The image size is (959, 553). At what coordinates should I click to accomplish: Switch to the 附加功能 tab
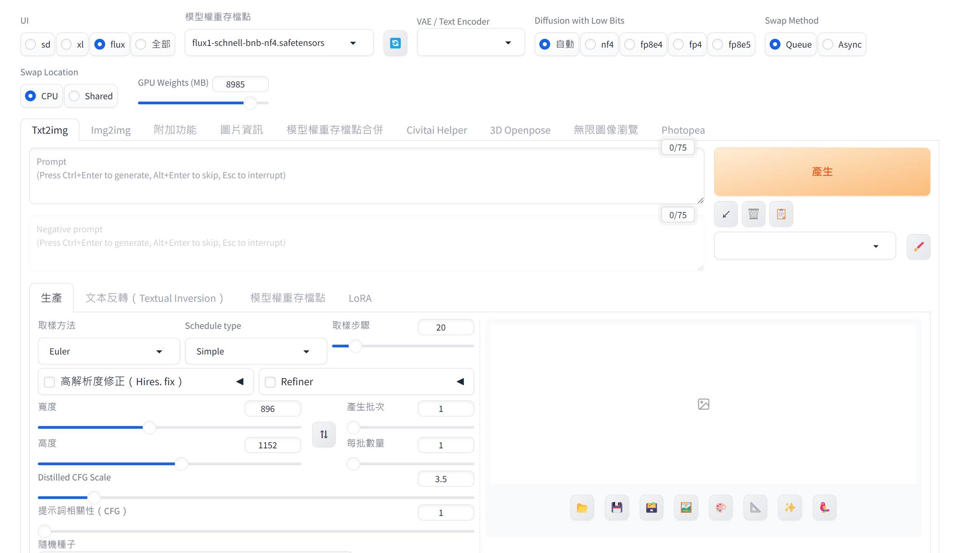(x=175, y=130)
